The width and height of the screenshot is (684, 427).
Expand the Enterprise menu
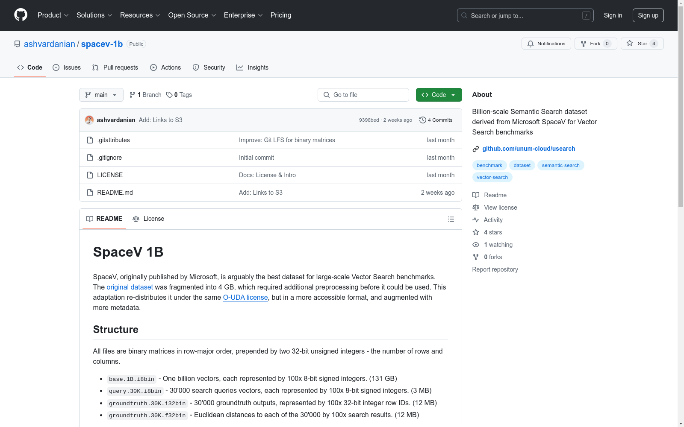point(243,15)
